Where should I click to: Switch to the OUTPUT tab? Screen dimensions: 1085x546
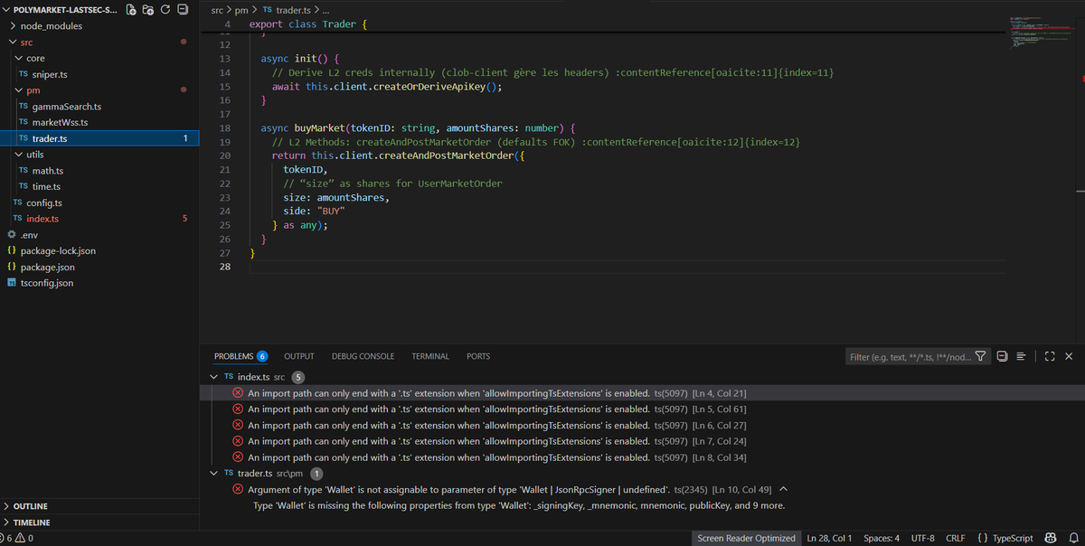[x=299, y=356]
